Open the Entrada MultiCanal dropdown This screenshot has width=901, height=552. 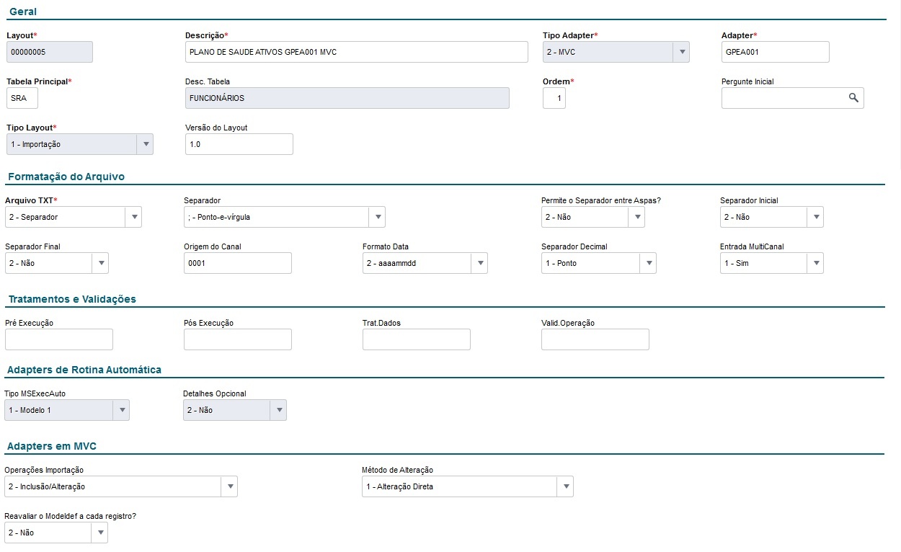815,263
